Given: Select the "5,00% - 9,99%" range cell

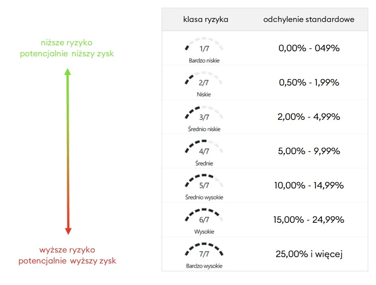Looking at the screenshot, I should click(309, 151).
